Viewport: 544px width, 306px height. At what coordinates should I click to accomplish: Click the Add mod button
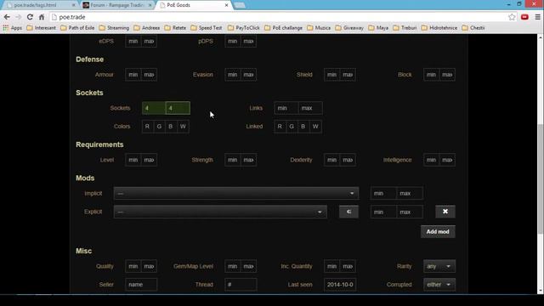[x=438, y=232]
